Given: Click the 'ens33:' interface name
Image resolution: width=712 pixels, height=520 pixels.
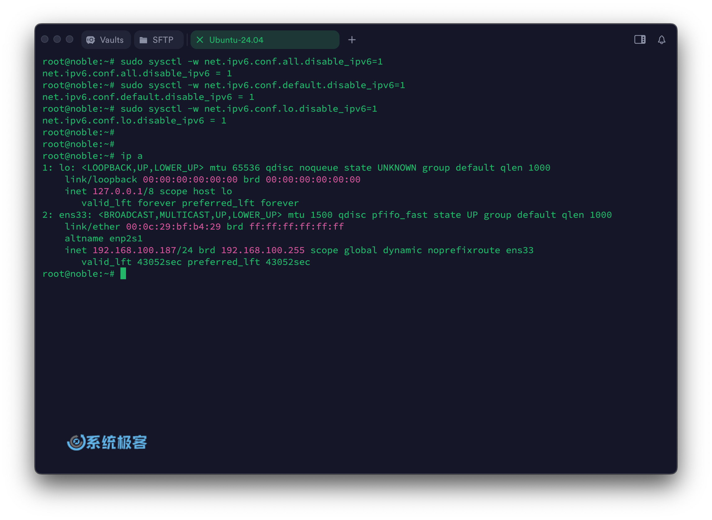Looking at the screenshot, I should click(76, 215).
